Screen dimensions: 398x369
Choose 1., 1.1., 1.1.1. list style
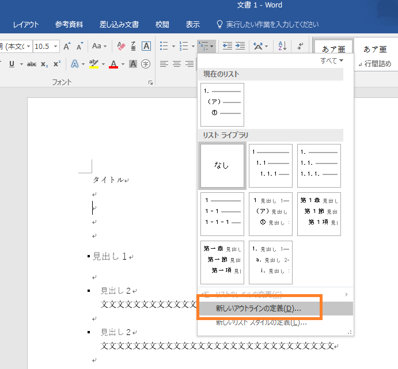click(x=319, y=166)
